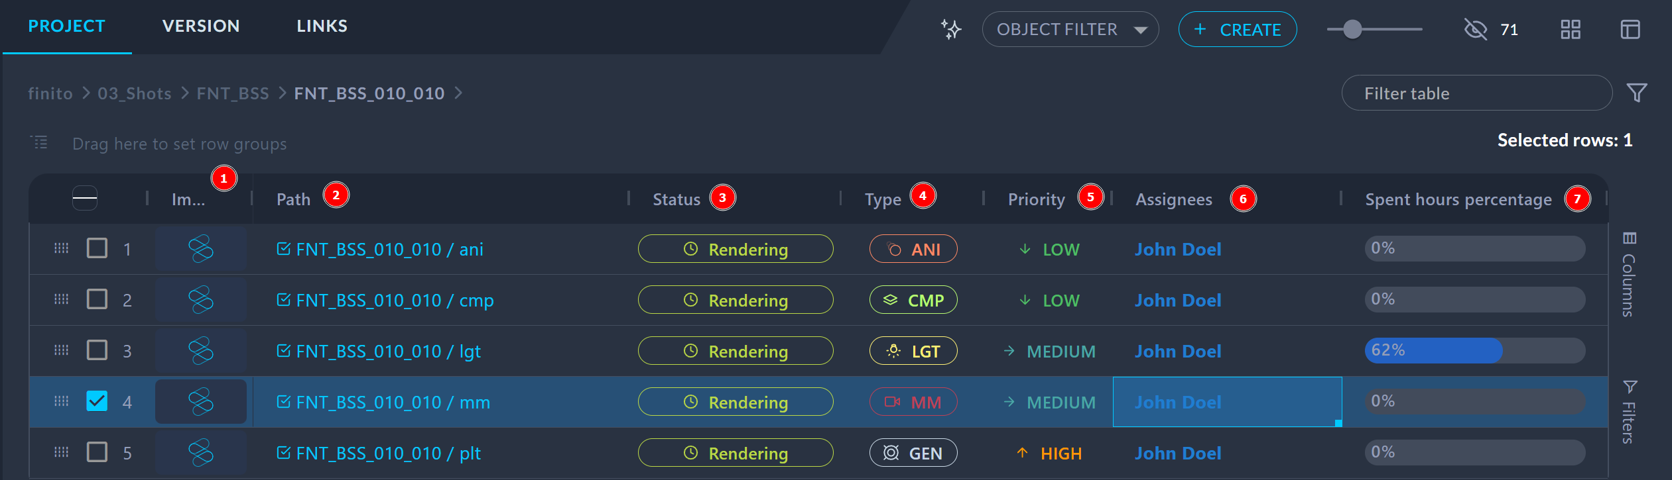
Task: Click the Create button
Action: pyautogui.click(x=1237, y=29)
